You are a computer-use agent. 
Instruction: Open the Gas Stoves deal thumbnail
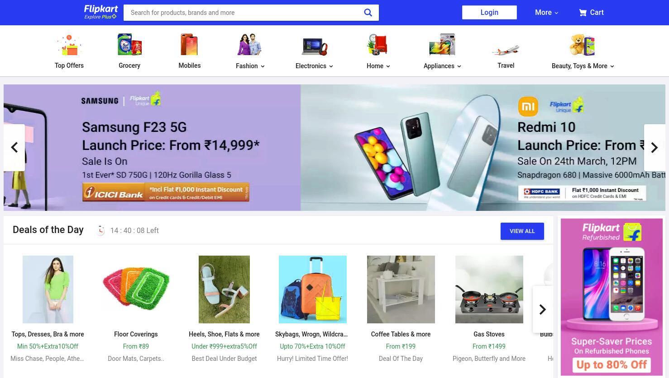[489, 289]
